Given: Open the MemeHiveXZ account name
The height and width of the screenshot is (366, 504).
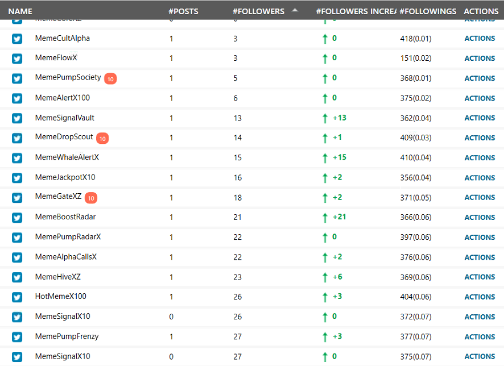Looking at the screenshot, I should click(58, 277).
